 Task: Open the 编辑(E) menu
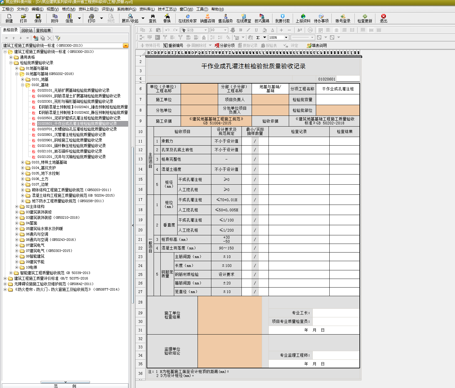point(37,9)
